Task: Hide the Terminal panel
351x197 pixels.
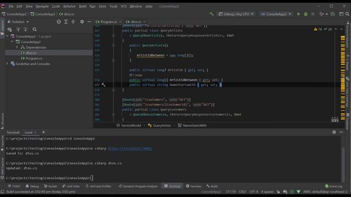Action: pos(341,132)
